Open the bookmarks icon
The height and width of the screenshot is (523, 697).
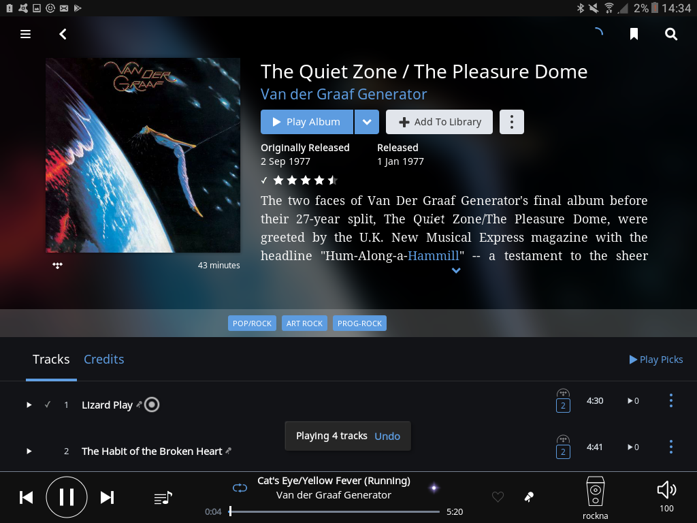[634, 34]
